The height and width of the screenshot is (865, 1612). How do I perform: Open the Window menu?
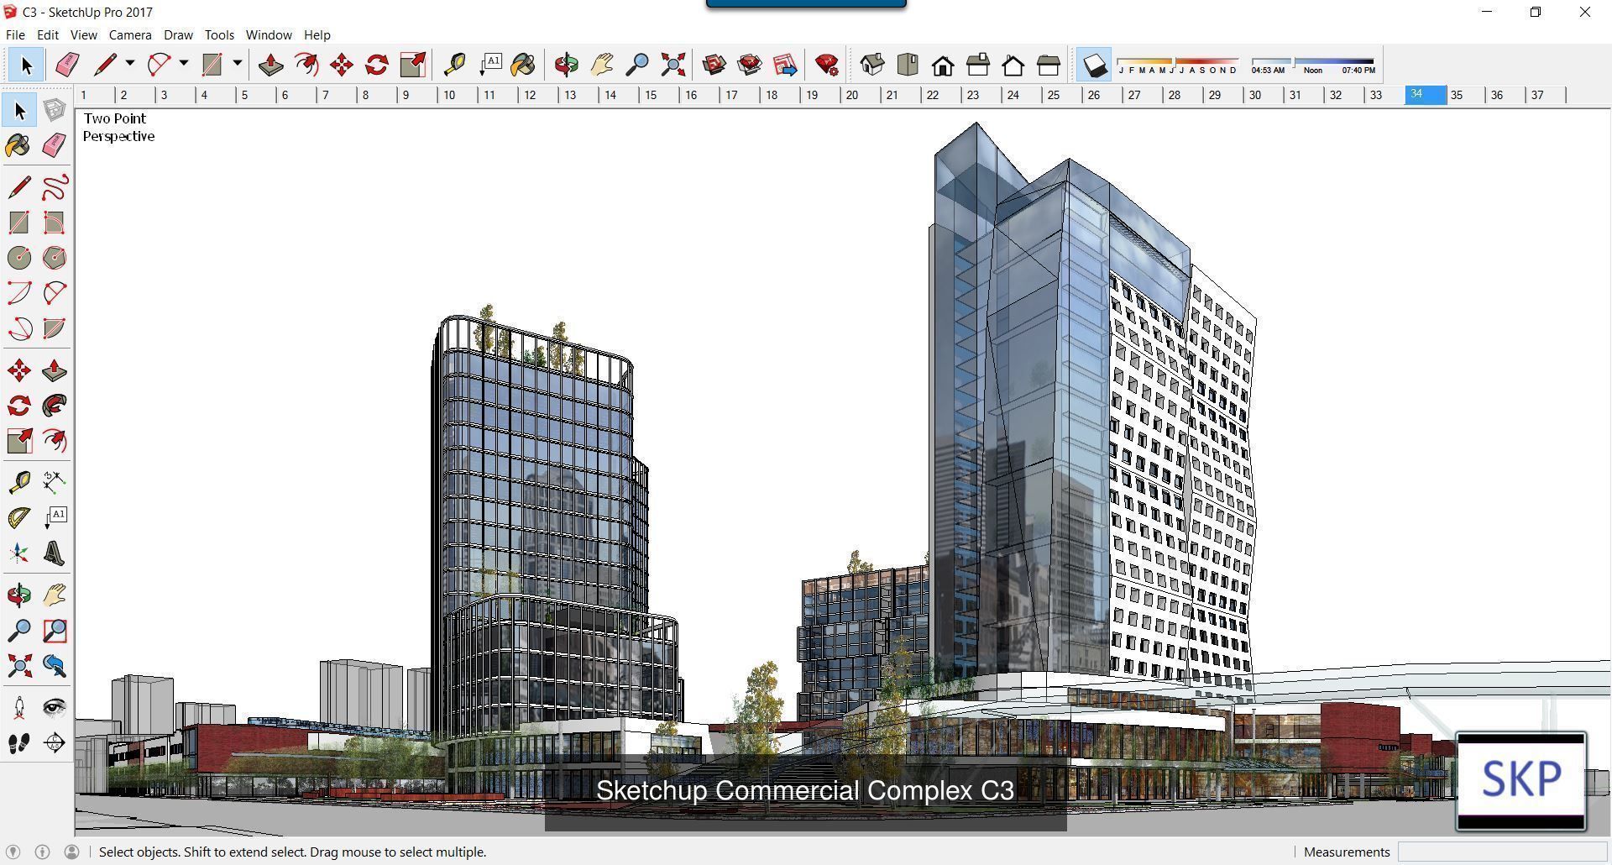point(269,34)
